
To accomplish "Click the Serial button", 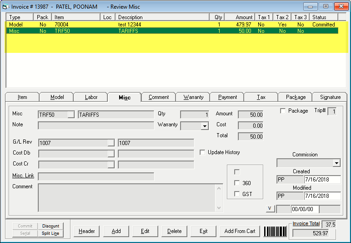I will click(25, 233).
